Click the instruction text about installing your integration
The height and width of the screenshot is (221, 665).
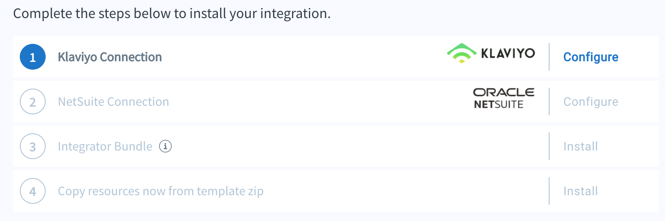coord(172,13)
